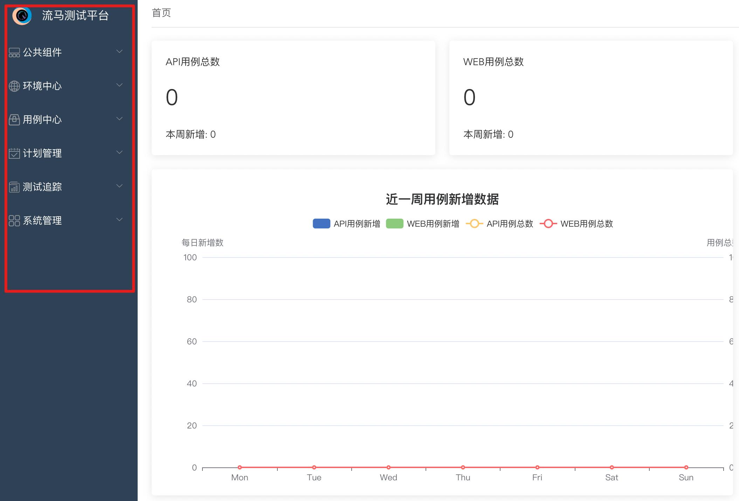Click the grid icon for 系统管理
Image resolution: width=739 pixels, height=501 pixels.
pos(14,221)
